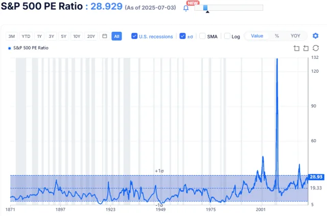Select the 3M time range
Image resolution: width=327 pixels, height=216 pixels.
(x=12, y=36)
